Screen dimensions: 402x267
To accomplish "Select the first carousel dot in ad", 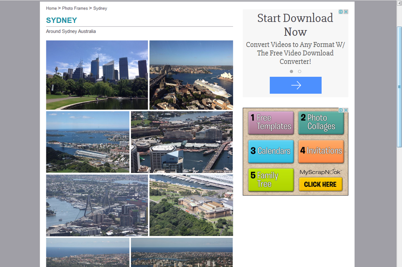I will 291,71.
